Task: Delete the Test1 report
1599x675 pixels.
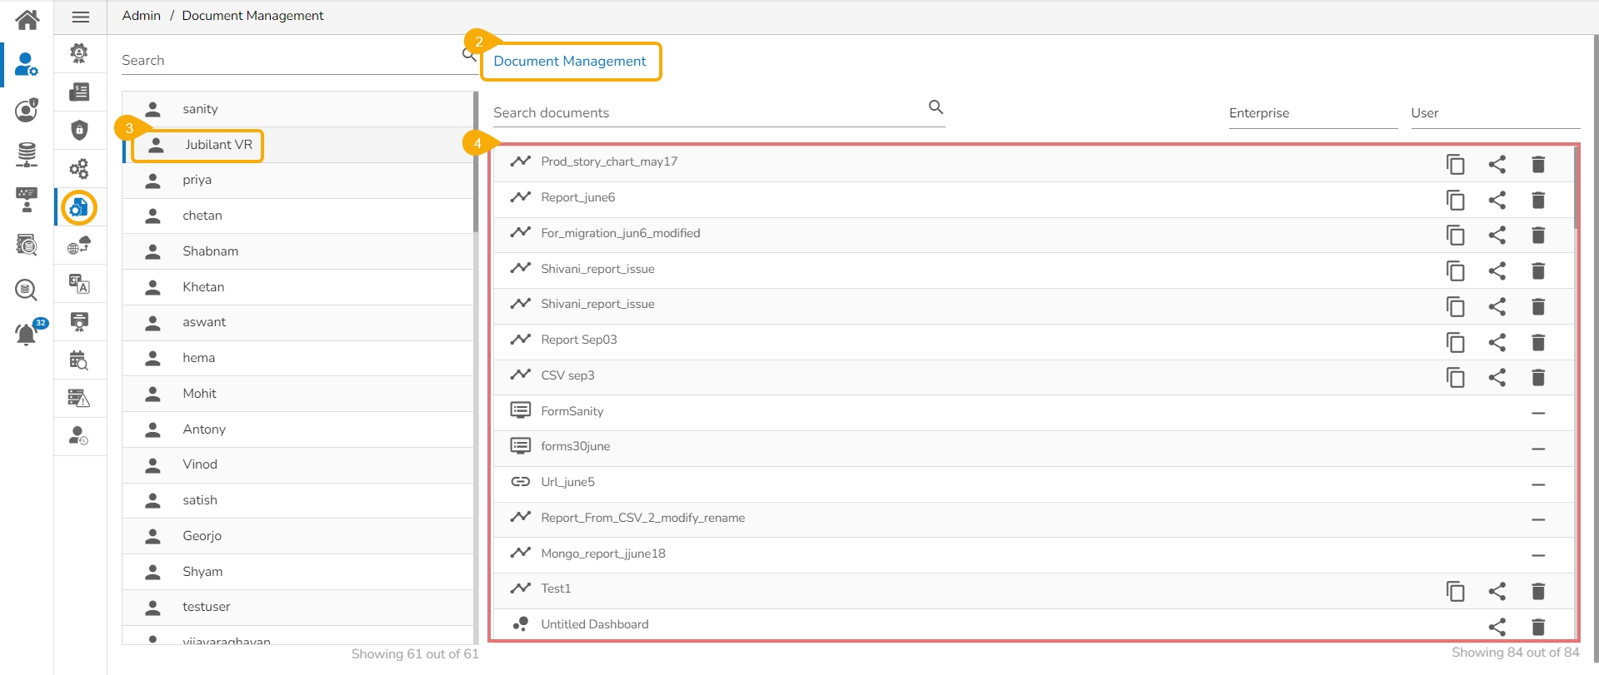Action: click(x=1538, y=591)
